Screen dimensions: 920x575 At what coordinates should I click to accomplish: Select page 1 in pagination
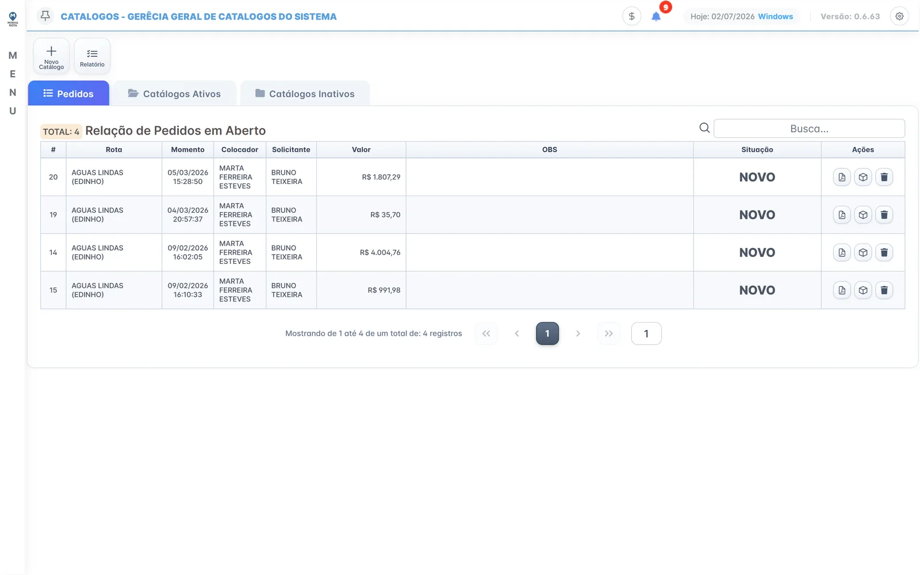[547, 333]
